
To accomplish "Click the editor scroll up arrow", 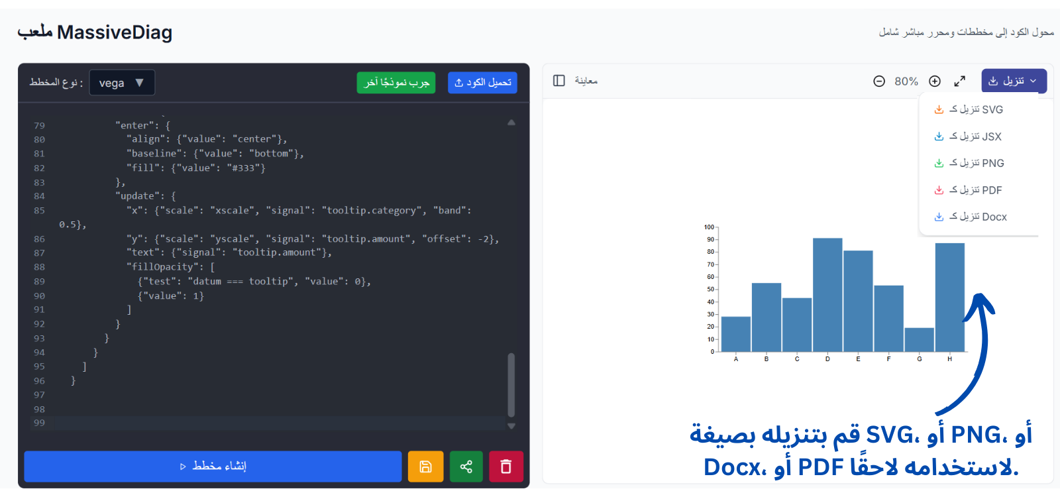I will [511, 123].
